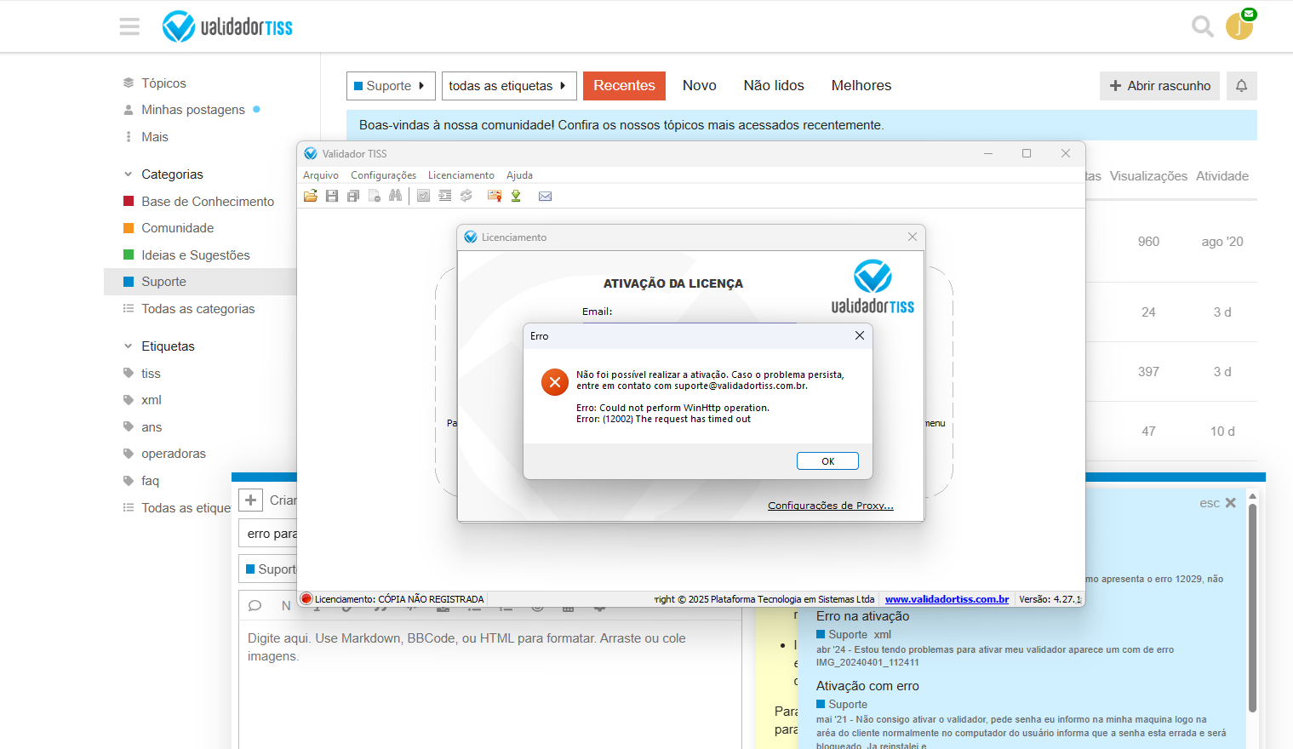Open the Suporte category dropdown
This screenshot has width=1293, height=749.
391,86
